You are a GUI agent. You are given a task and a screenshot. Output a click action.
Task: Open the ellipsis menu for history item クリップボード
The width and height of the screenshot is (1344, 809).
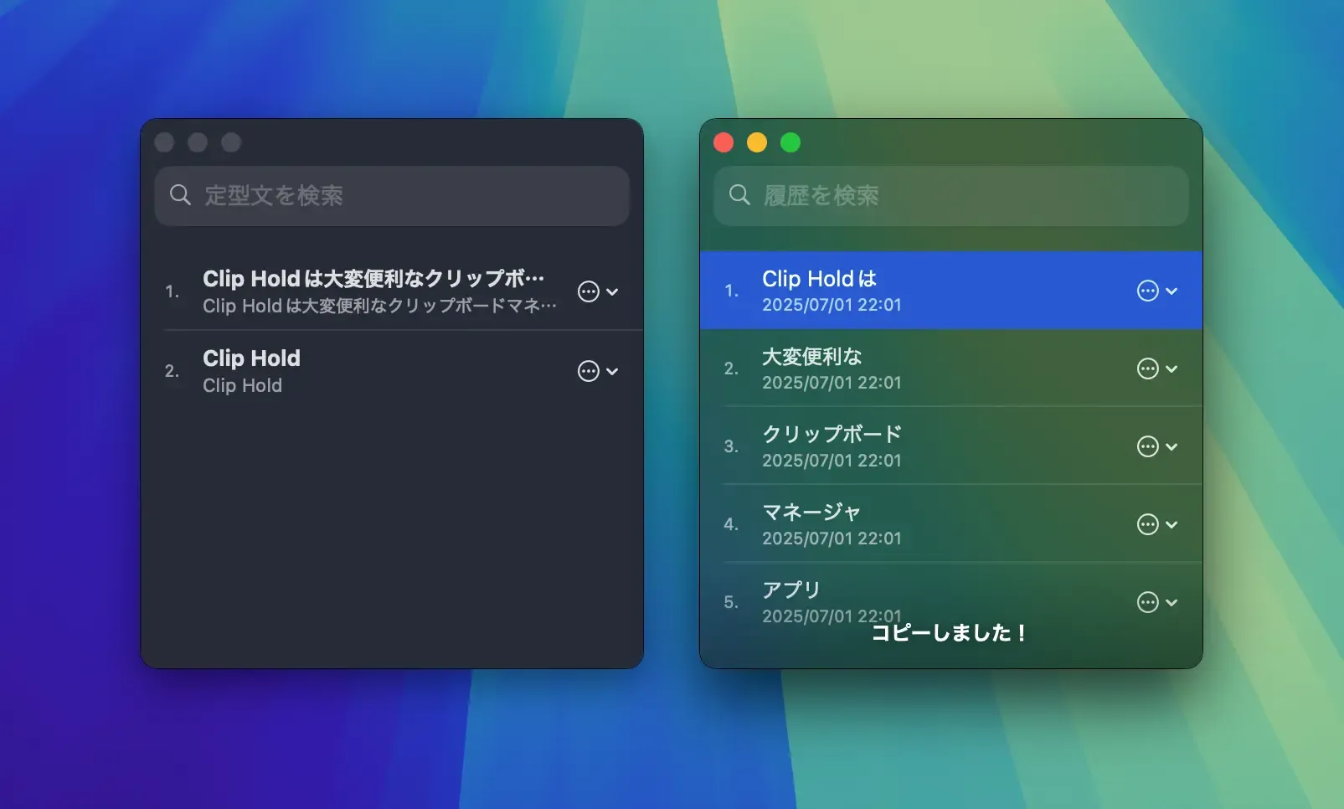tap(1148, 446)
